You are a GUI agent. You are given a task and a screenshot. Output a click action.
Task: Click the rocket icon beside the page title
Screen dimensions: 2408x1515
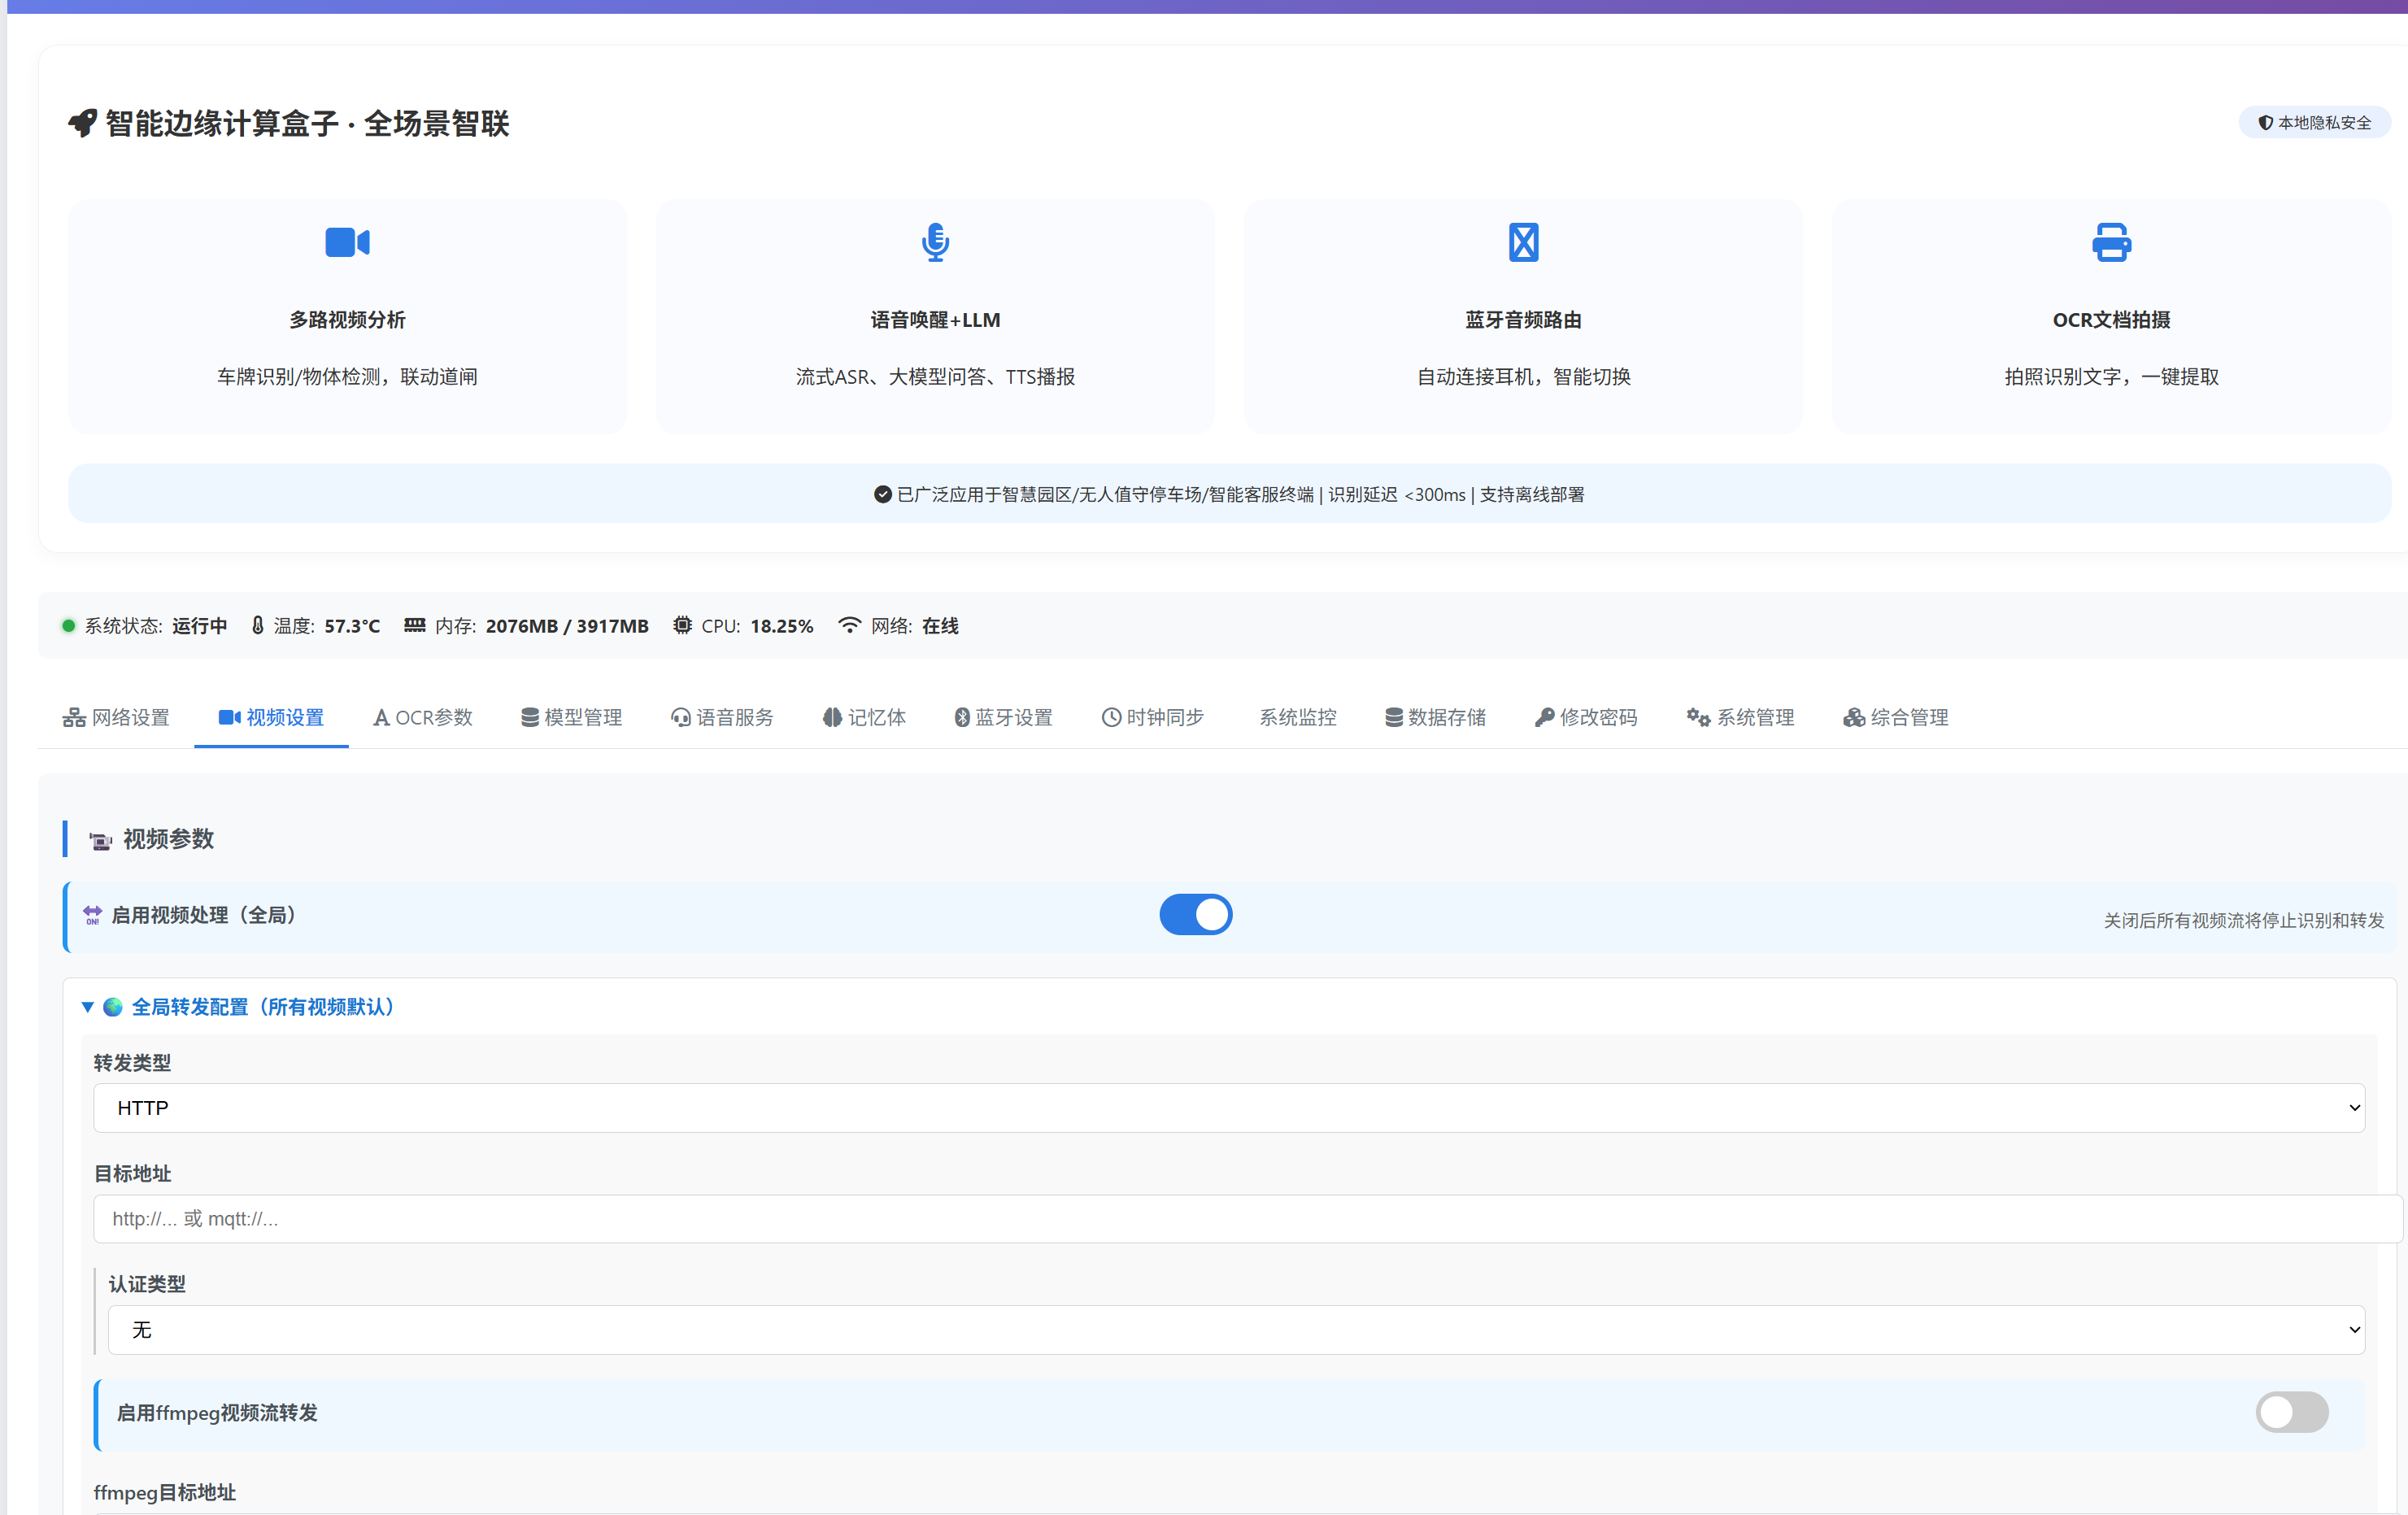(82, 124)
